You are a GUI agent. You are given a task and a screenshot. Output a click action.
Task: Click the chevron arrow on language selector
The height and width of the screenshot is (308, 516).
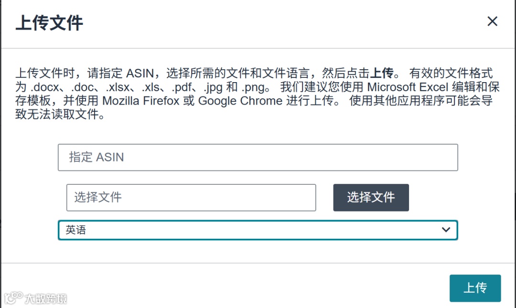pyautogui.click(x=446, y=230)
